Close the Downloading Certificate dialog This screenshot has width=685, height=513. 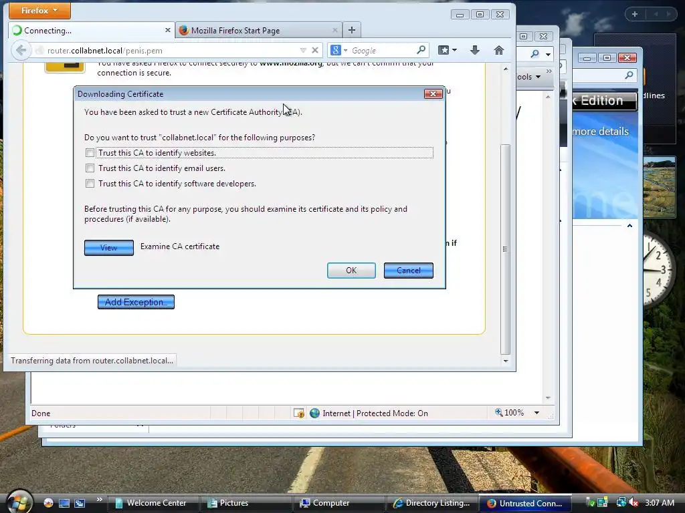[x=433, y=94]
